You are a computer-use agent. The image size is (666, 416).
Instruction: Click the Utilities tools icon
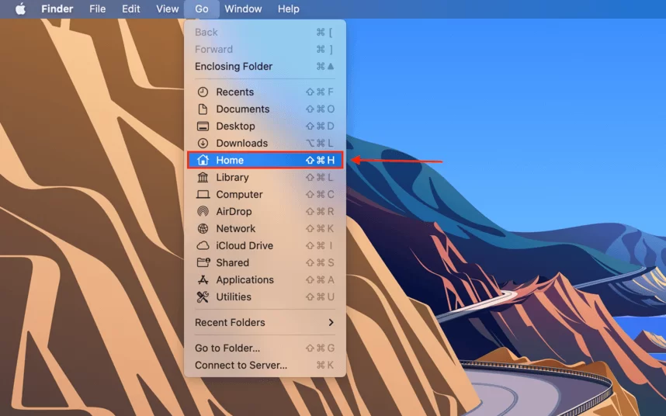click(x=203, y=296)
